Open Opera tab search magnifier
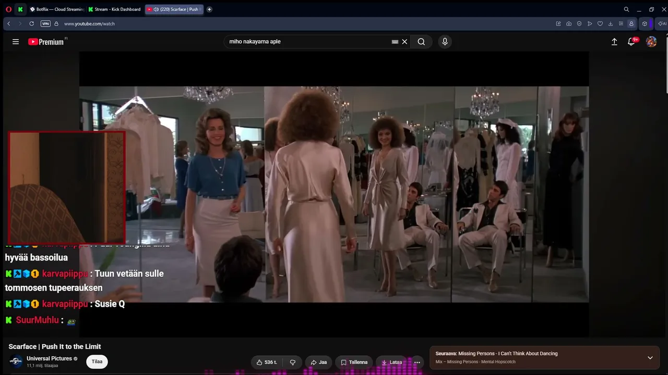 point(626,9)
